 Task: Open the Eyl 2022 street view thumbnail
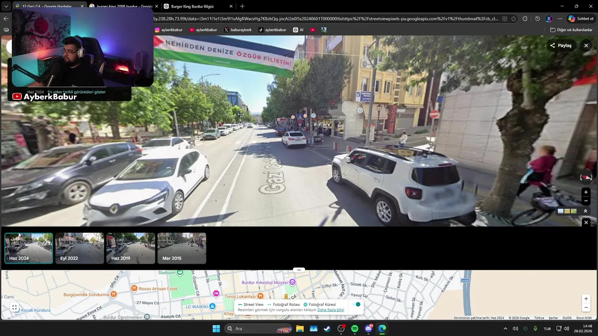[80, 248]
